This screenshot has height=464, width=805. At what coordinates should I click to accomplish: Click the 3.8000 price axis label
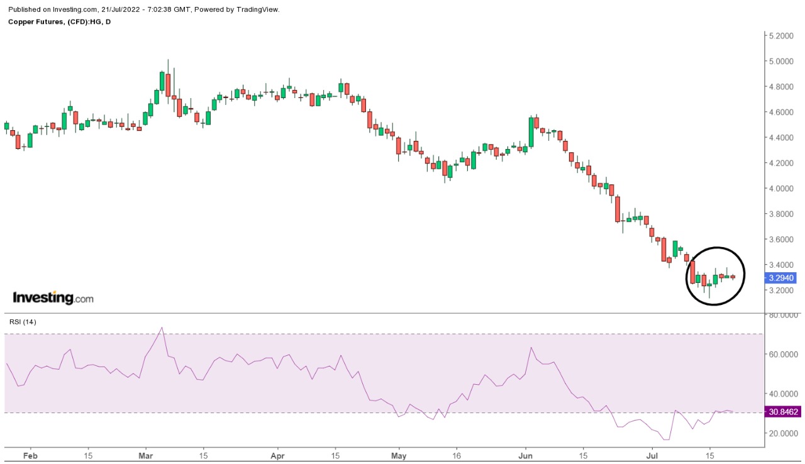(782, 214)
